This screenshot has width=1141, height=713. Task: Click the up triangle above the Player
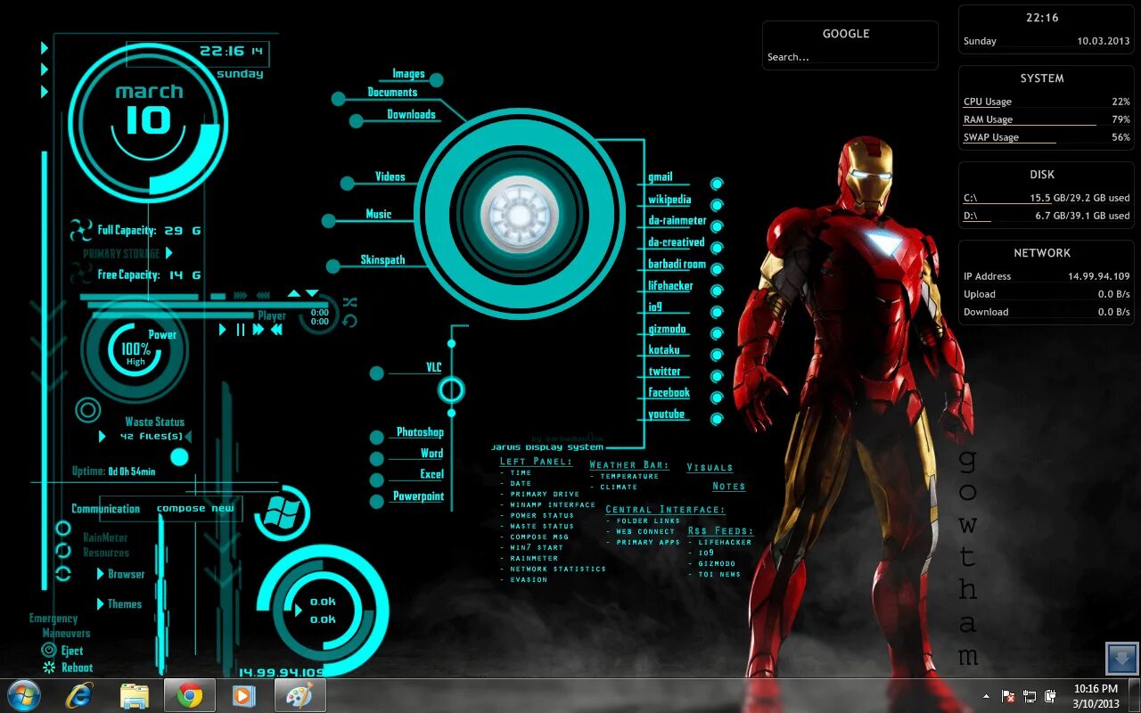(294, 293)
